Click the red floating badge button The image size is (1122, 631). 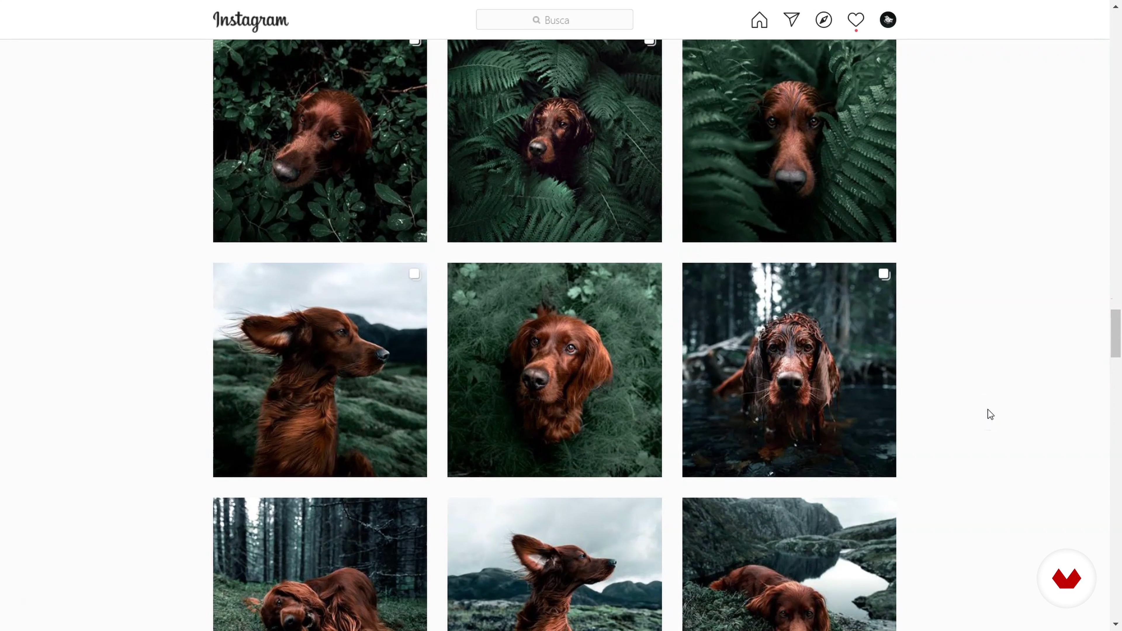coord(1066,578)
